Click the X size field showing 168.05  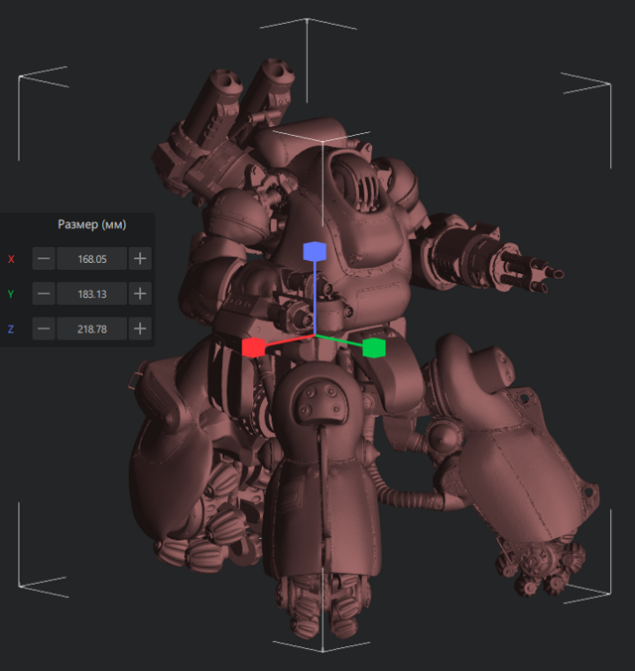pos(92,259)
